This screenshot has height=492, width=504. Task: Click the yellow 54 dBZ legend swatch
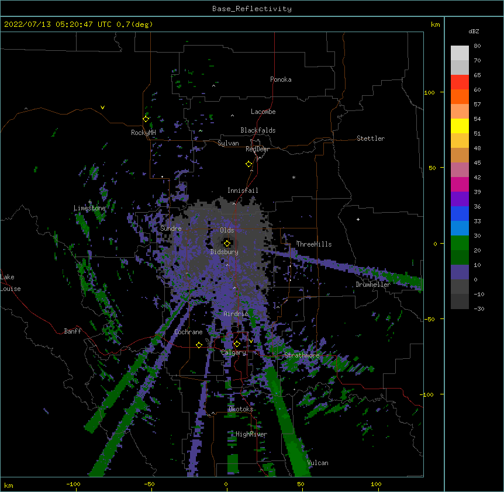pyautogui.click(x=460, y=126)
